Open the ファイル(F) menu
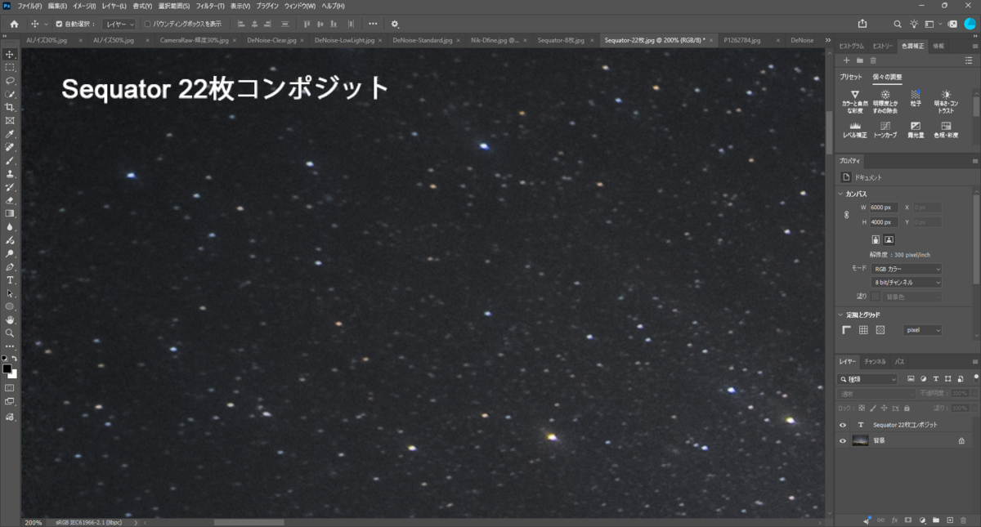Image resolution: width=981 pixels, height=527 pixels. point(29,6)
